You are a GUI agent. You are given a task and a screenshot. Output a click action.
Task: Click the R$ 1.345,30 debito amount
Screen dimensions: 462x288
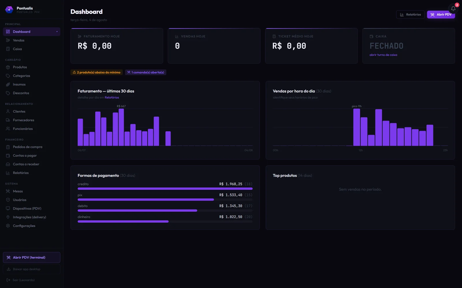tap(231, 206)
